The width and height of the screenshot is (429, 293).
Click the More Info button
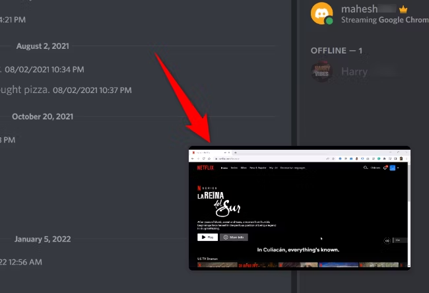[234, 237]
